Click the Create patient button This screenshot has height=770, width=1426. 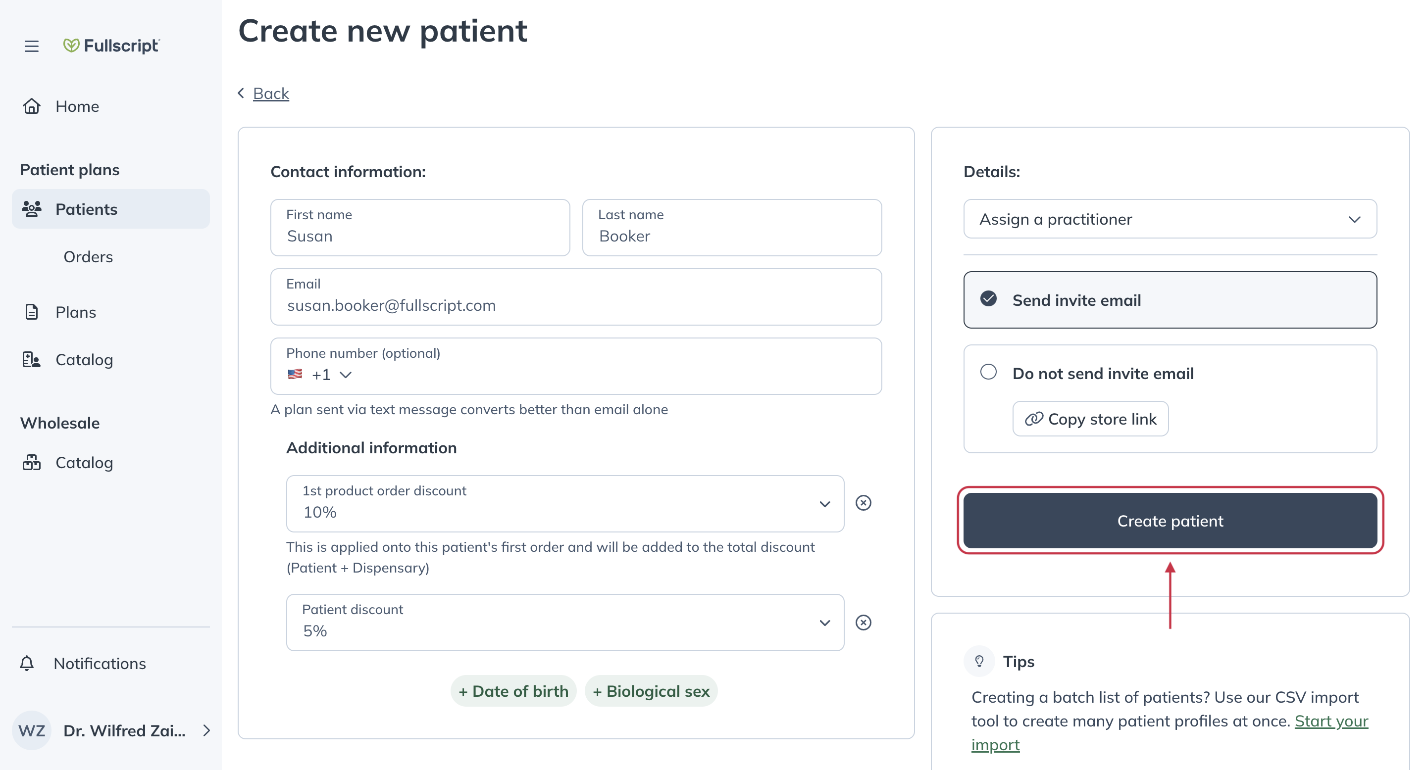point(1170,520)
